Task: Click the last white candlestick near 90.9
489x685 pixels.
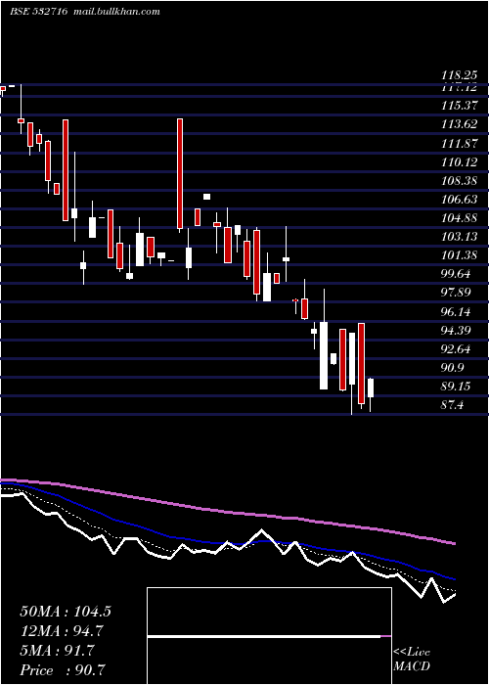Action: pyautogui.click(x=371, y=388)
